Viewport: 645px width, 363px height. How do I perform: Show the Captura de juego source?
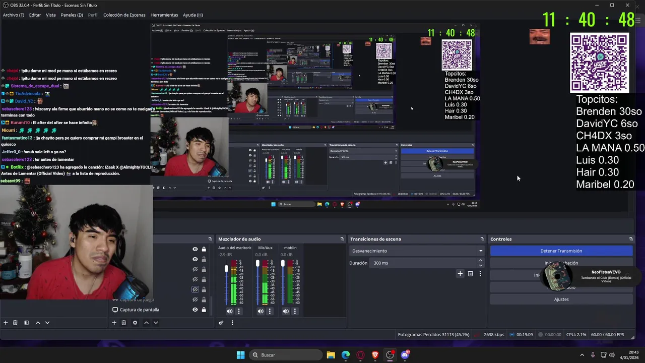[x=195, y=299]
